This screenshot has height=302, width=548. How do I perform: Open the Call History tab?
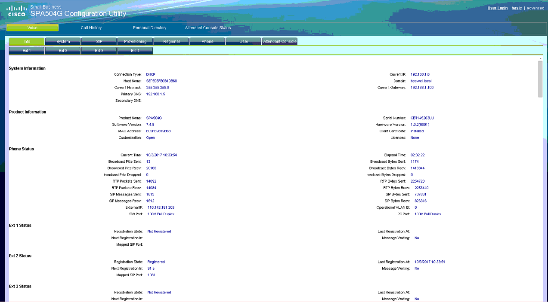click(91, 28)
